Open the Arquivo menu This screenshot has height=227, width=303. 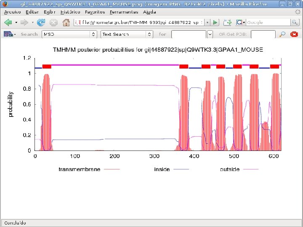tap(12, 12)
